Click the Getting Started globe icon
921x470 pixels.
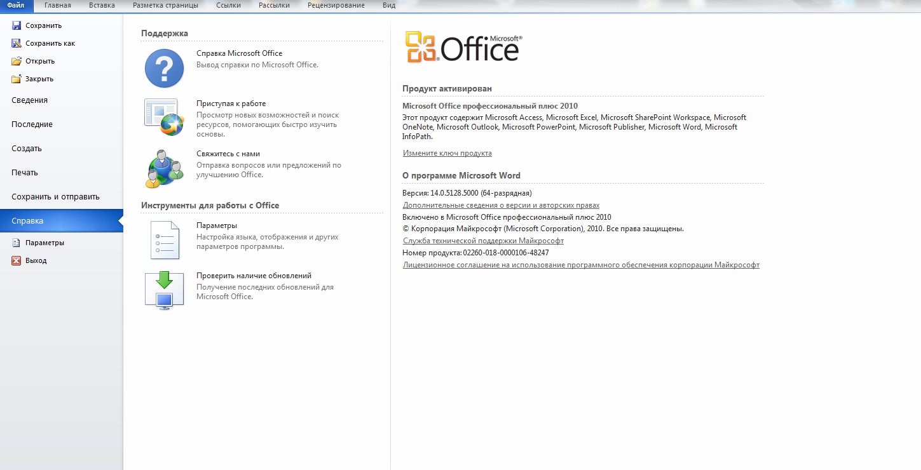(x=164, y=117)
